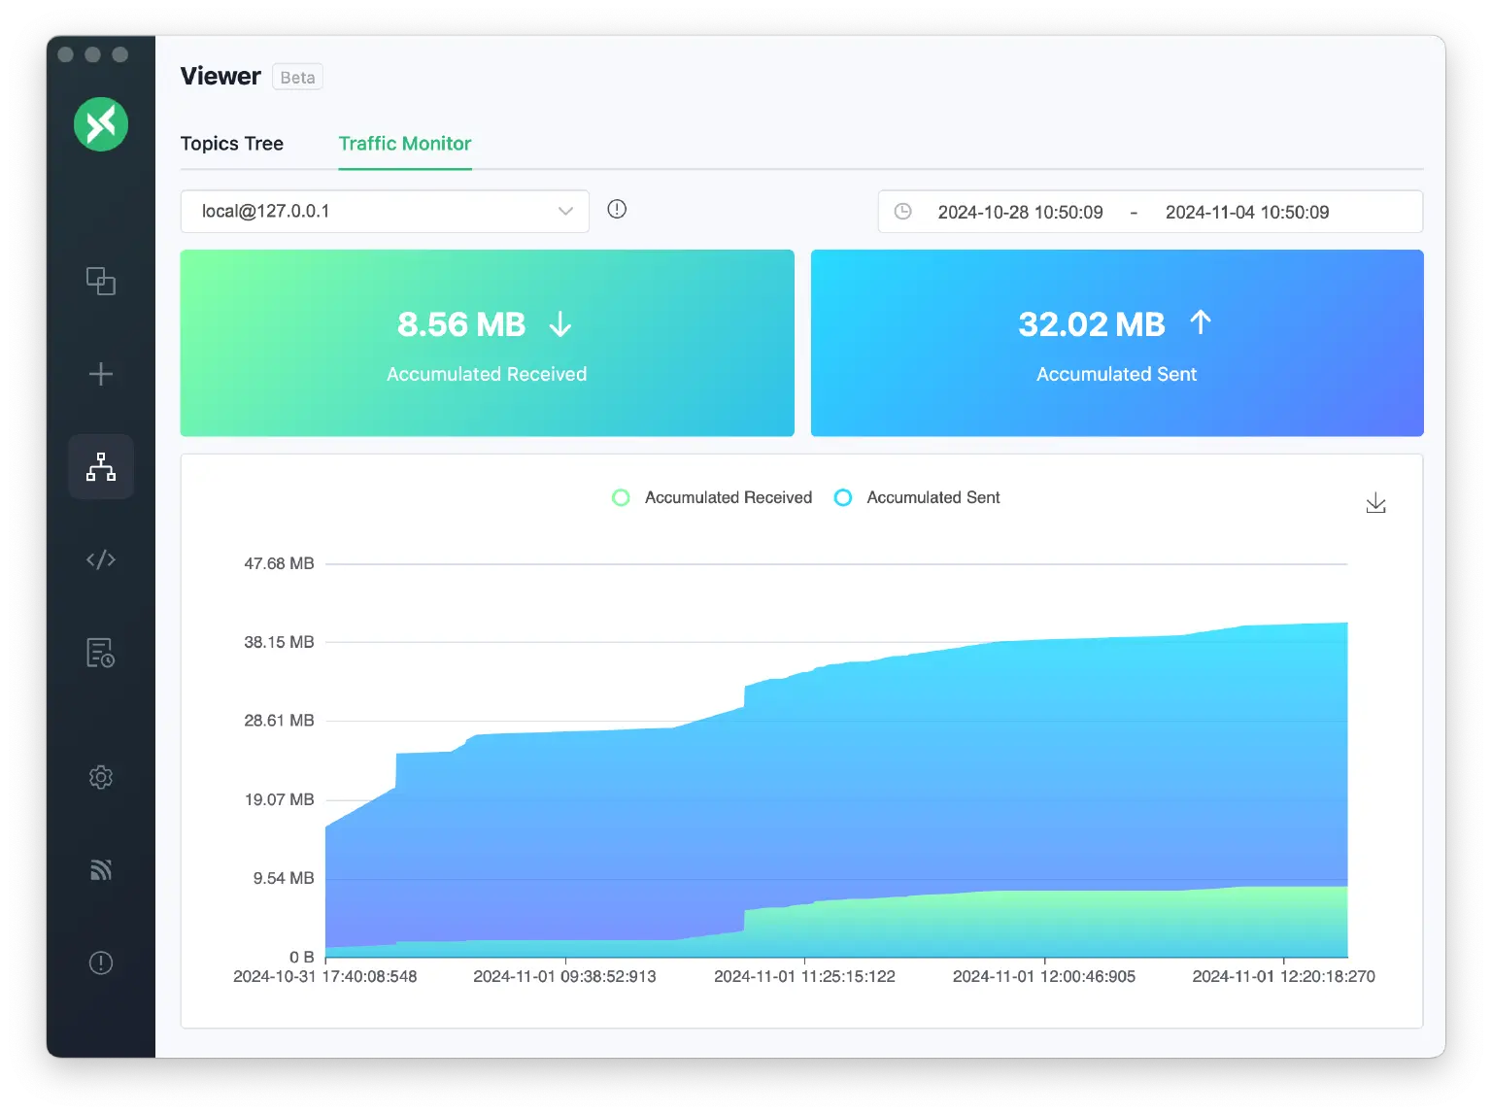
Task: Open Settings from the sidebar
Action: (x=101, y=777)
